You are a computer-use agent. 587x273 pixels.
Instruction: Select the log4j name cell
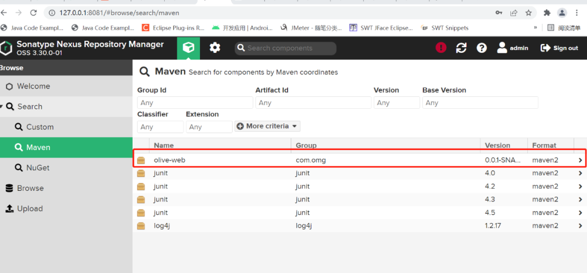point(162,226)
